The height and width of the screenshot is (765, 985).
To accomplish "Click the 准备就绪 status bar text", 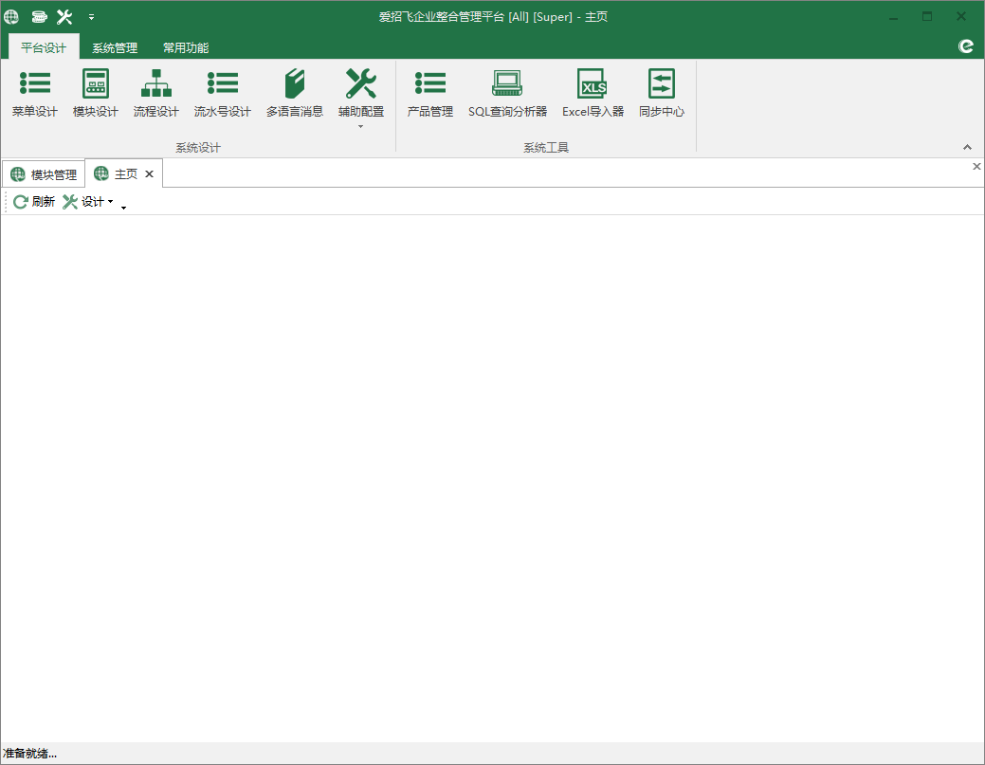I will click(x=29, y=754).
